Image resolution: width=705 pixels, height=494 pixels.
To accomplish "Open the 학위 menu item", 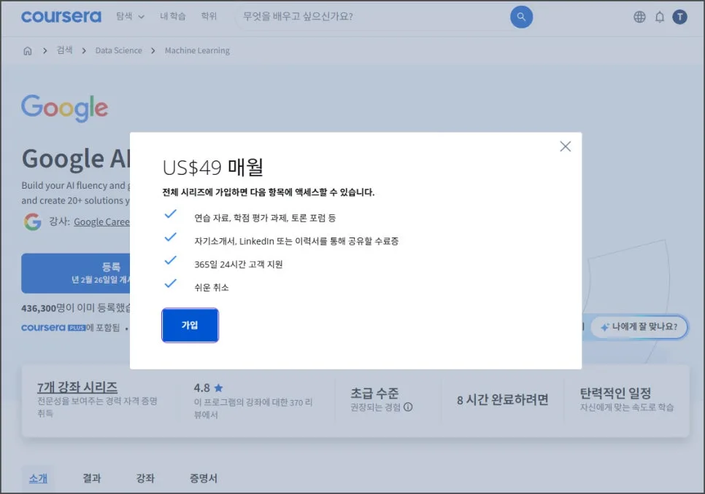I will (x=209, y=16).
